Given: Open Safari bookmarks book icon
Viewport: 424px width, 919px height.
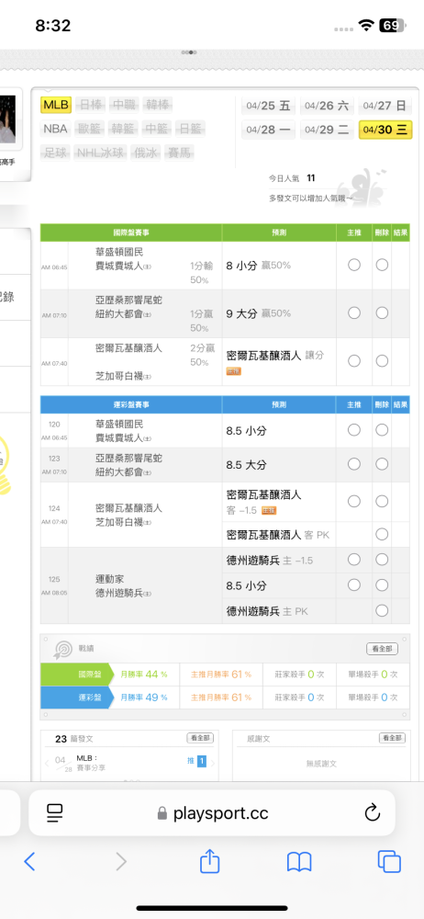Looking at the screenshot, I should click(298, 862).
